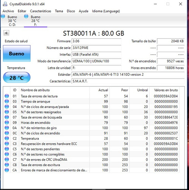
Task: Select N.º de ciclos de encendido row
Action: (91, 133)
